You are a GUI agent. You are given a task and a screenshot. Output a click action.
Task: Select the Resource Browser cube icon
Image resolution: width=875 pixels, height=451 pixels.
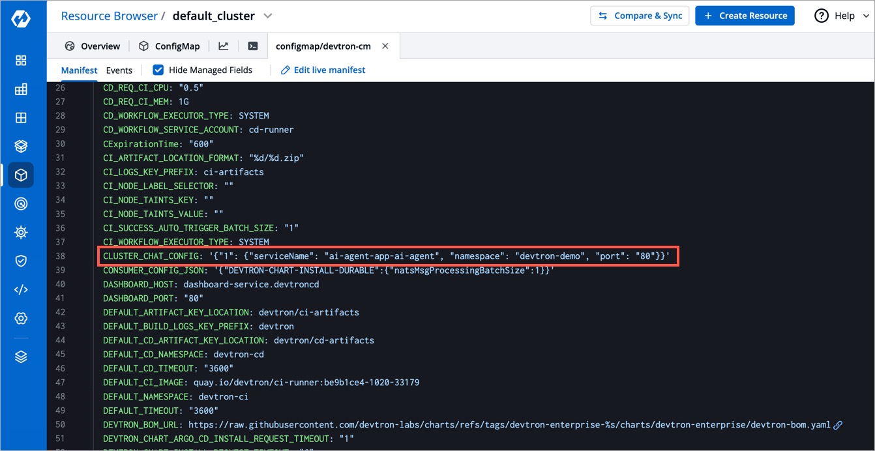click(21, 175)
